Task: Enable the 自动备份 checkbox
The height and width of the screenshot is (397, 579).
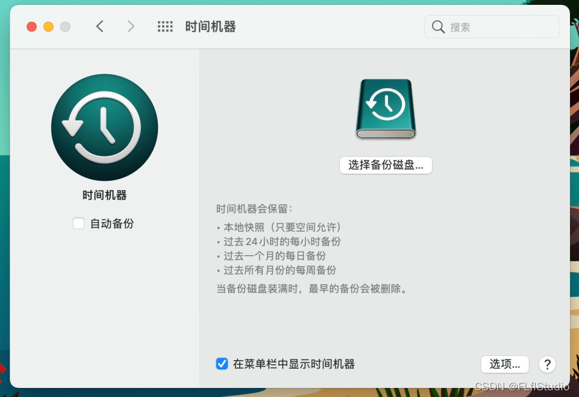Action: [79, 223]
